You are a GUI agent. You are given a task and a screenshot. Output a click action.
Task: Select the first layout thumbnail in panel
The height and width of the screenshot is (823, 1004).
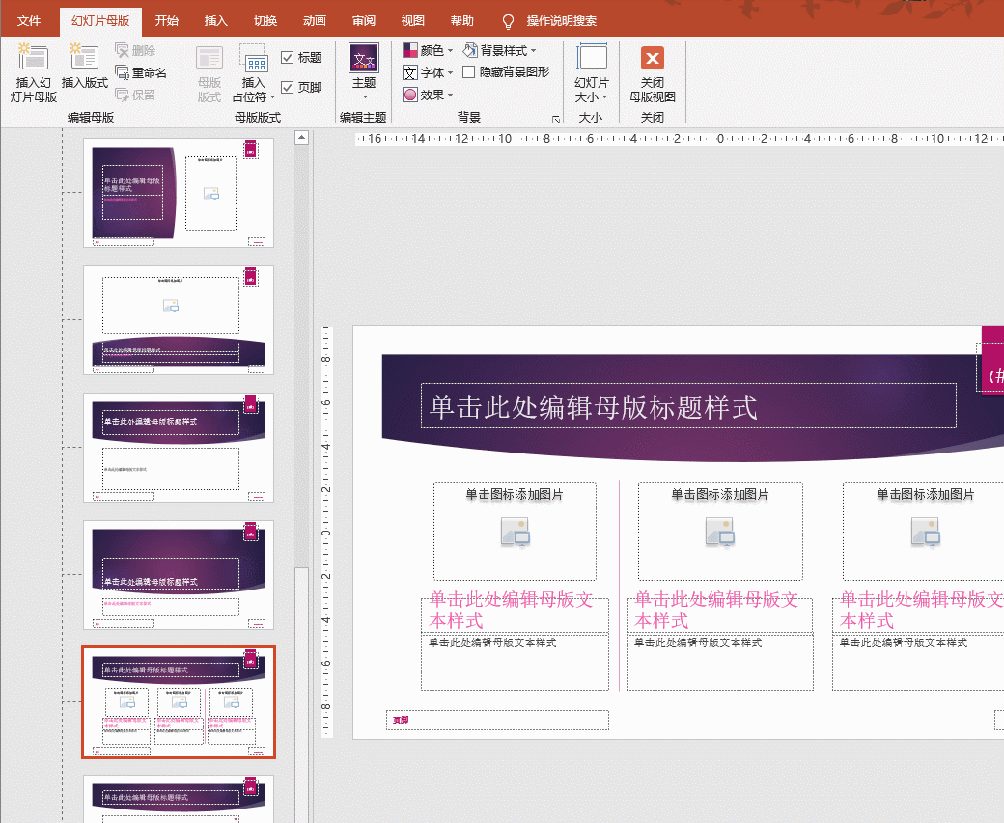(179, 193)
